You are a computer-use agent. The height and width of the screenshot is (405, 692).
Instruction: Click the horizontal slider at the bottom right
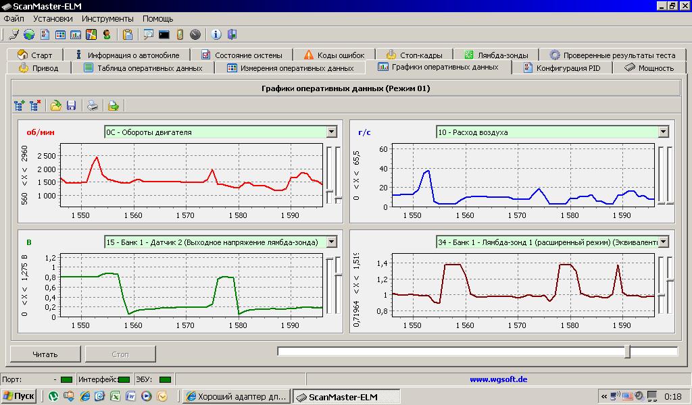(x=628, y=351)
